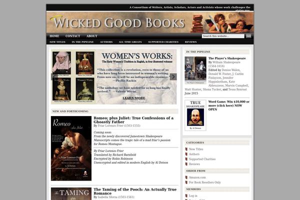Image resolution: width=300 pixels, height=200 pixels.
Task: Open ALL TIME GREATS nav item
Action: tap(130, 42)
